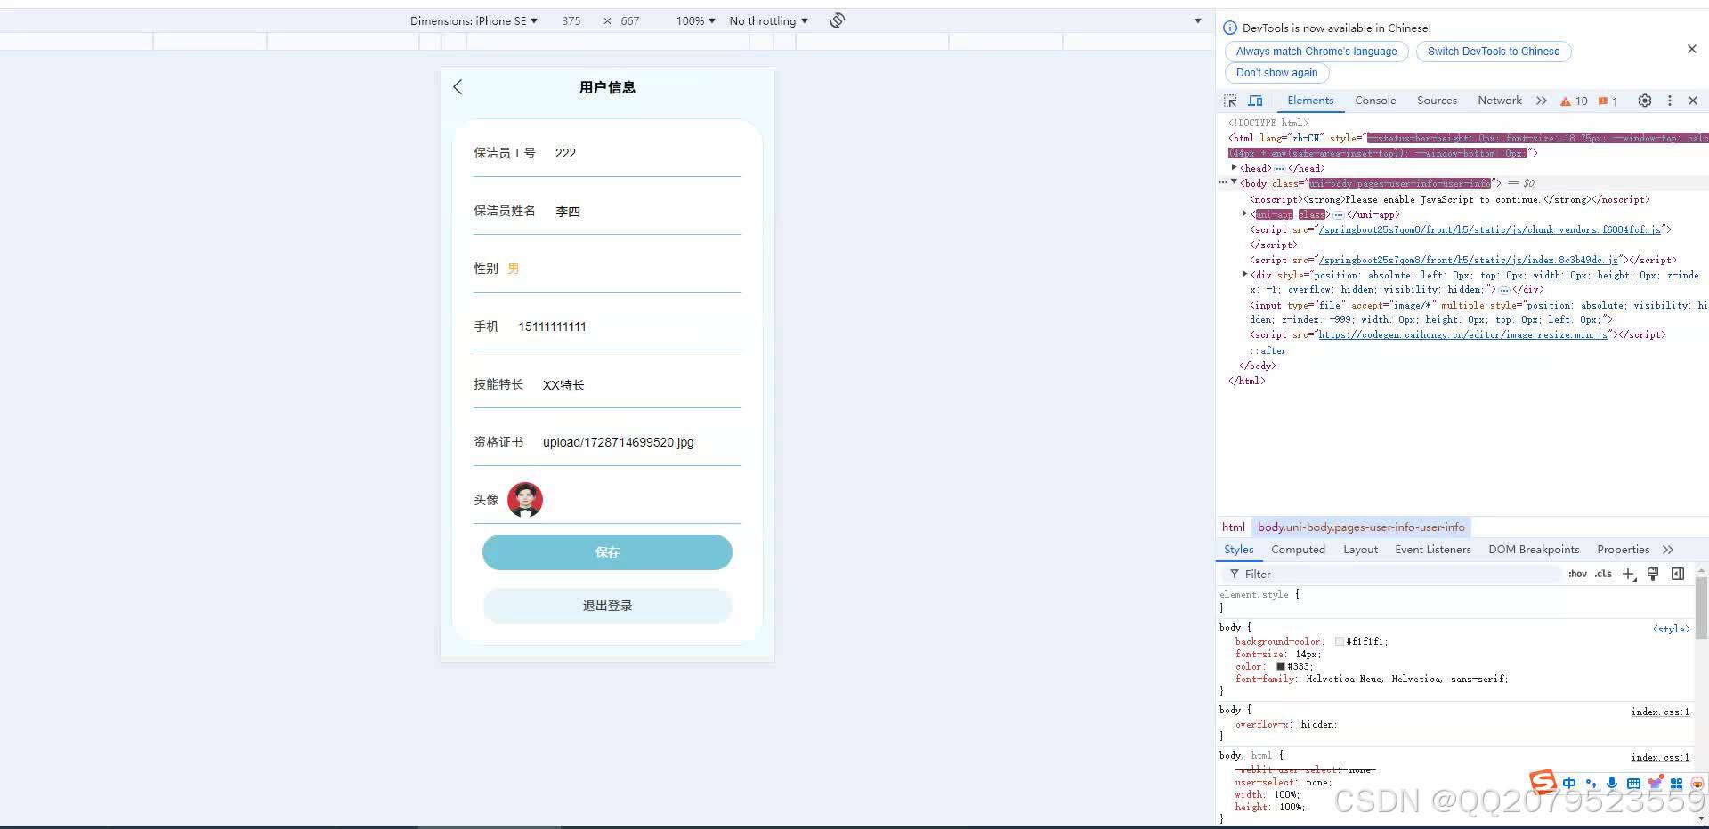Click Don't show again
The height and width of the screenshot is (829, 1709).
1276,73
